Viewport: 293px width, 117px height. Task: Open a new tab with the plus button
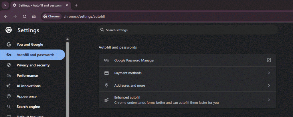point(76,5)
